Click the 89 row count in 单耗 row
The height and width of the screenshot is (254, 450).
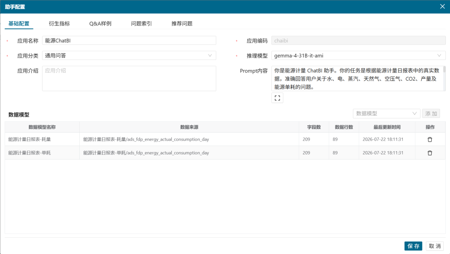[335, 153]
